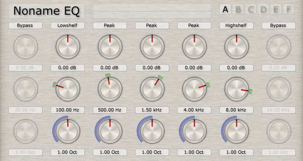Click the 0.00 dB field of the 1.50 kHz band
Viewport: 303px width, 161px height.
[x=152, y=68]
